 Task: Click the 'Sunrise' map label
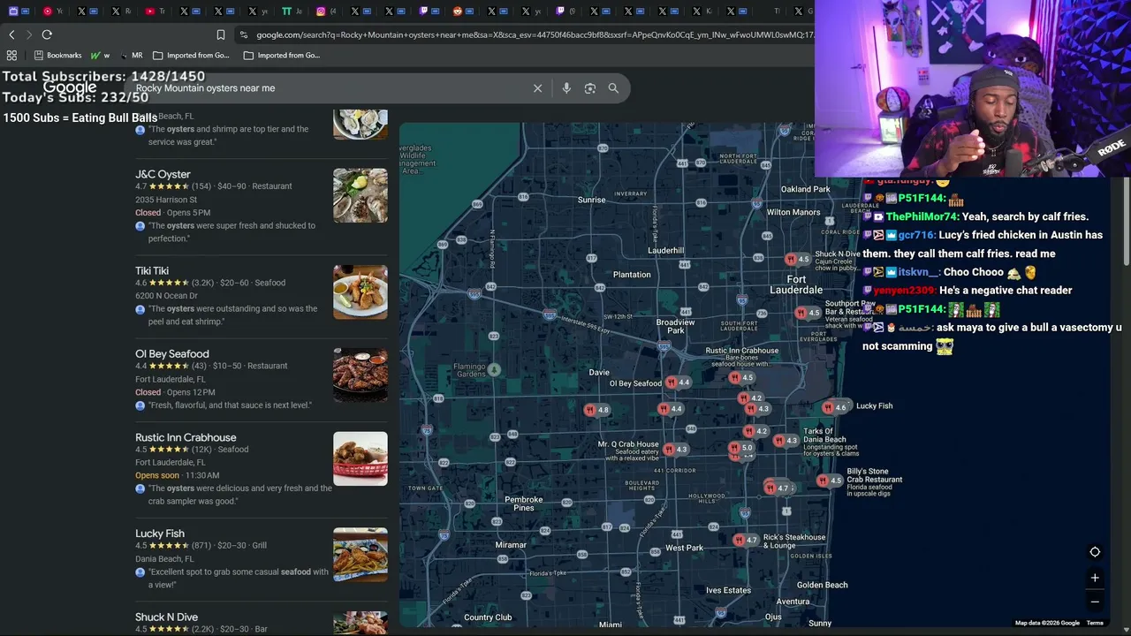click(x=592, y=200)
